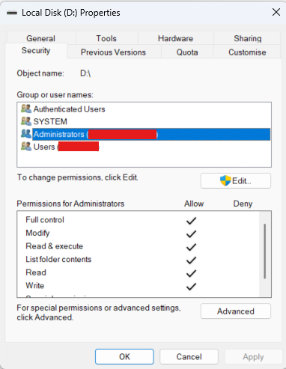This screenshot has height=369, width=286.
Task: Click the SYSTEM group icon
Action: tap(26, 121)
